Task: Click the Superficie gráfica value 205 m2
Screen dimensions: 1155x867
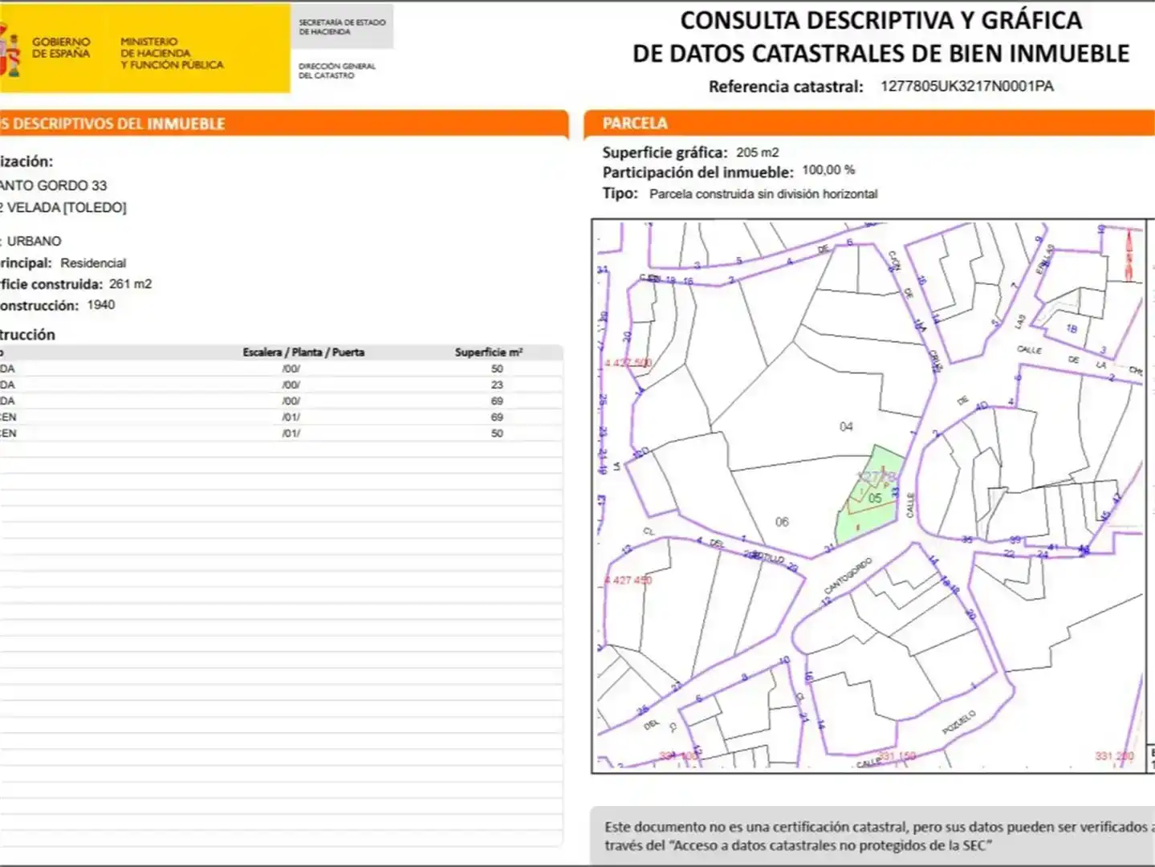Action: click(x=757, y=153)
